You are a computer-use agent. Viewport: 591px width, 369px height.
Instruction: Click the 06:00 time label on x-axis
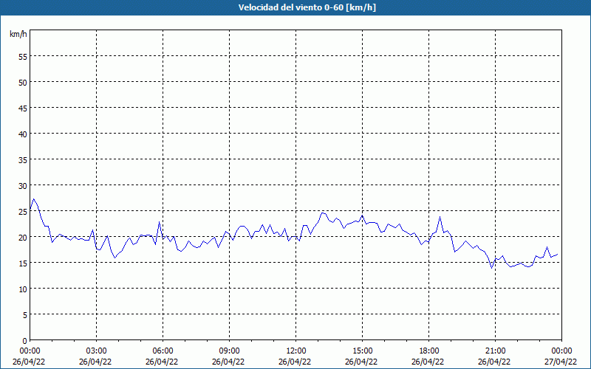(163, 351)
